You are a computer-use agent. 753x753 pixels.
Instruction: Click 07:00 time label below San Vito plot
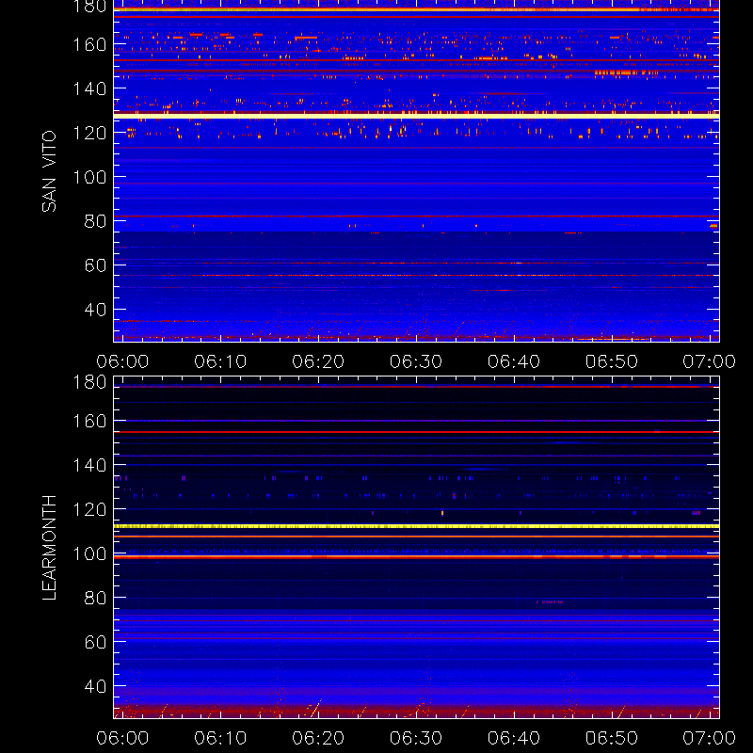pos(710,361)
